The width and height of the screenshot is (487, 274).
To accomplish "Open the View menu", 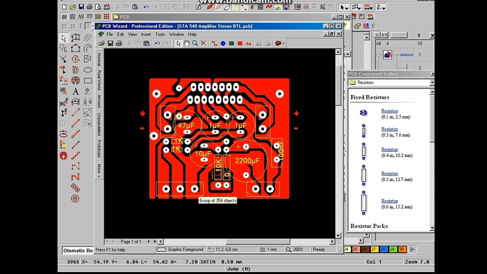I will tap(132, 34).
